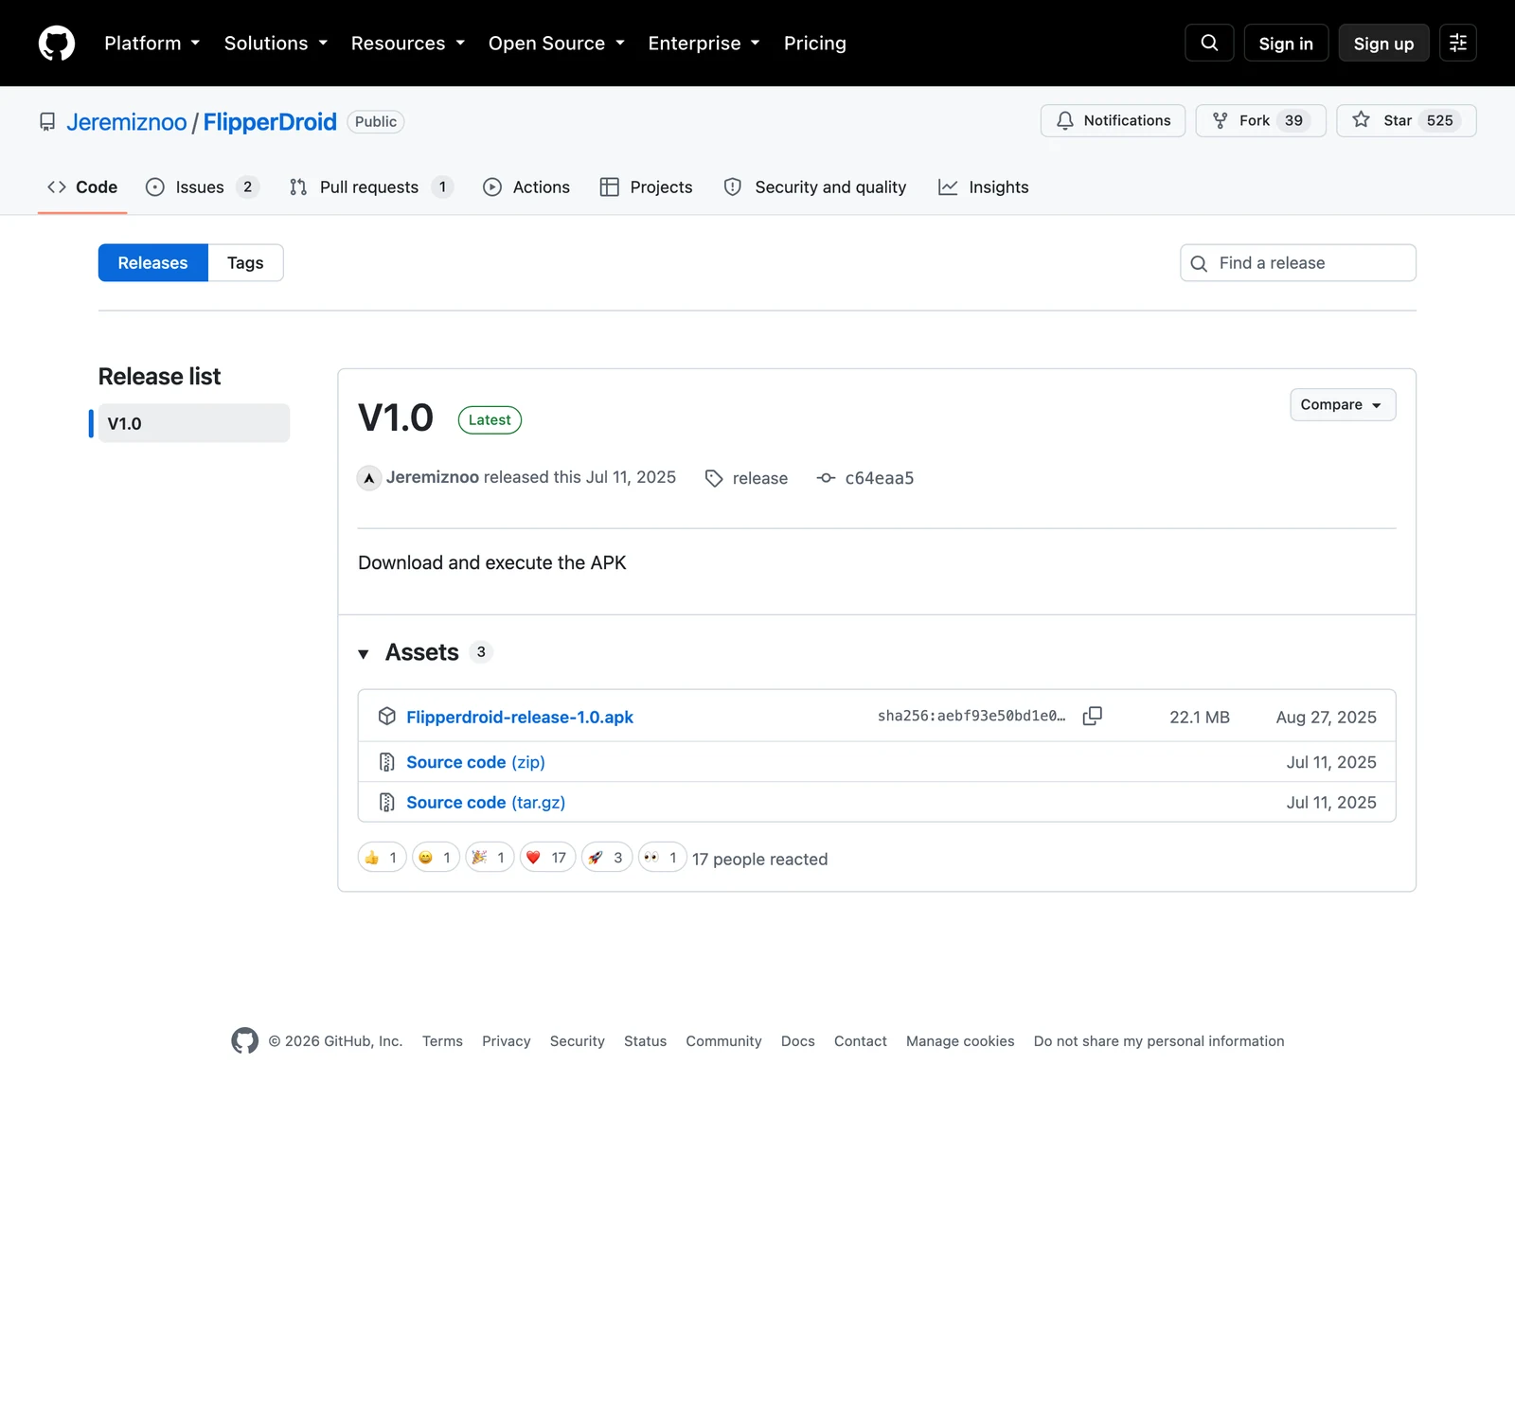Screen dimensions: 1515x1420
Task: Expand the Platform menu
Action: click(151, 44)
